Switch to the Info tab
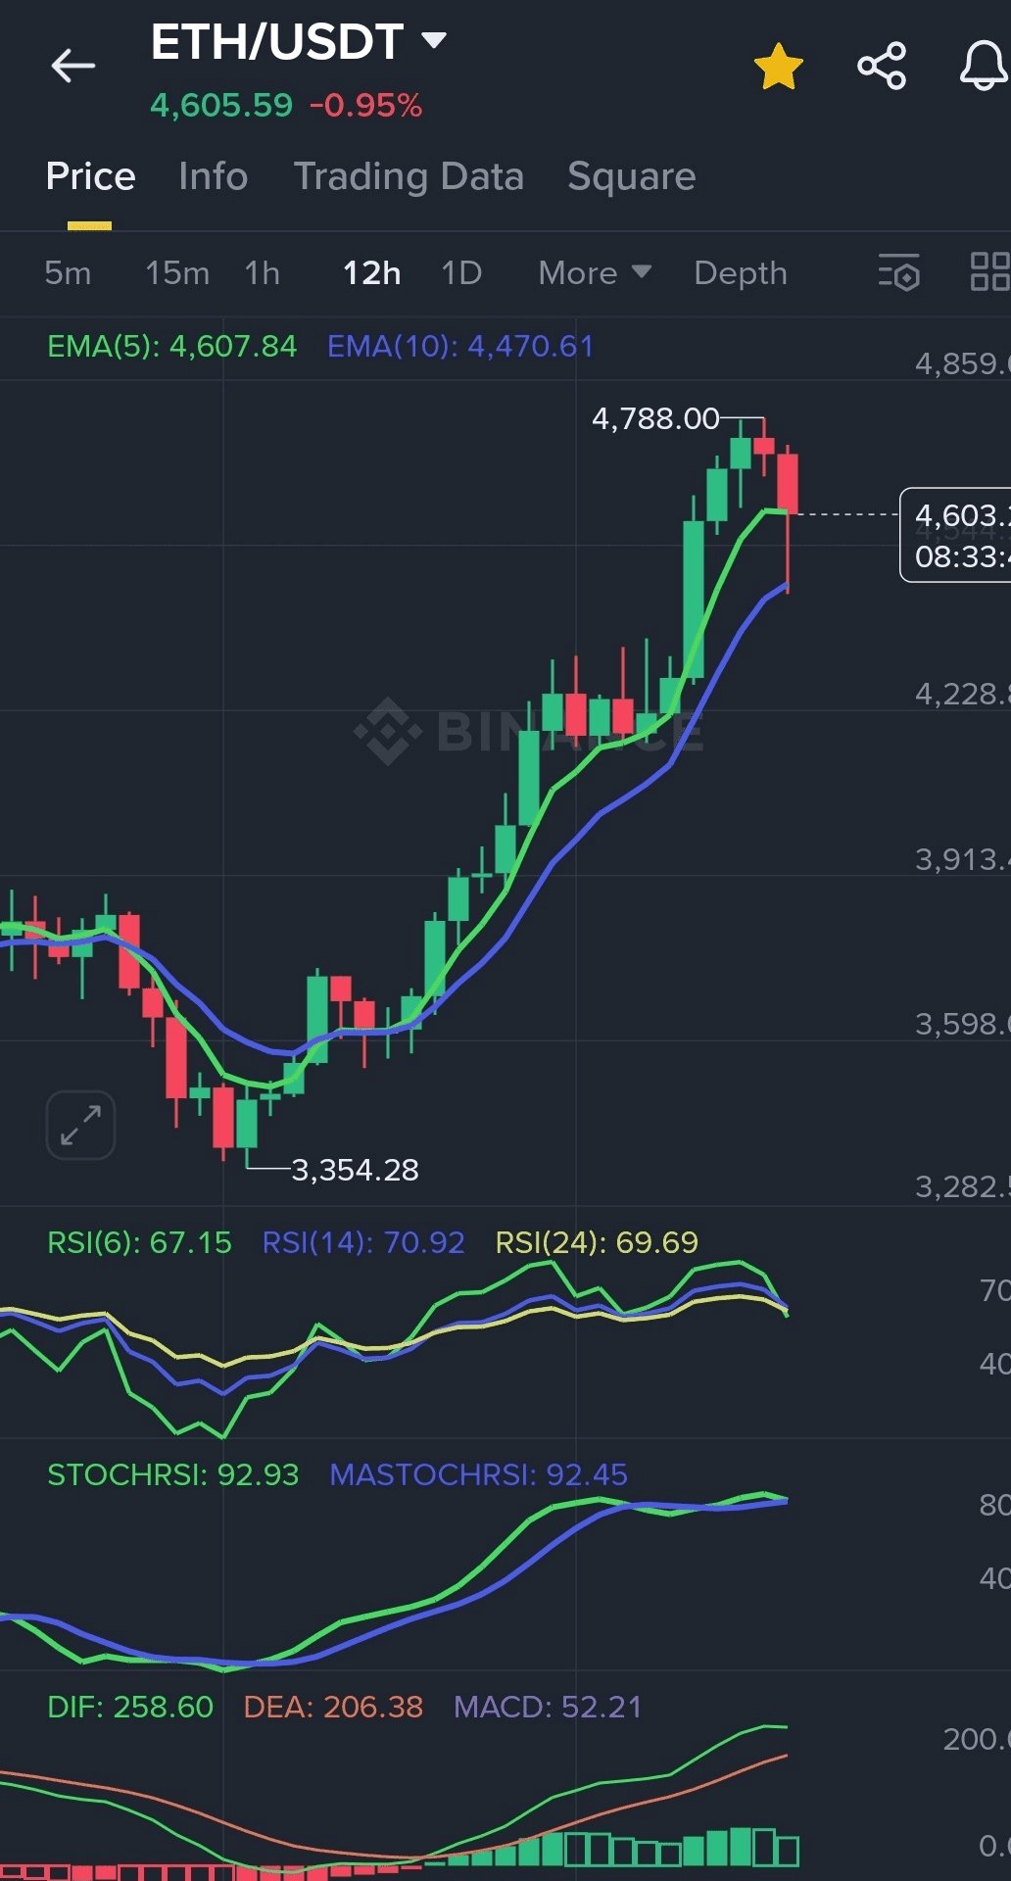 (213, 176)
